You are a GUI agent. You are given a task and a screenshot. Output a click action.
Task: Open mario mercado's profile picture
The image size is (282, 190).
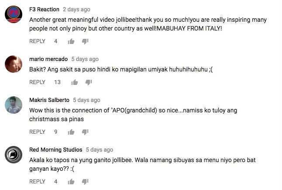click(14, 64)
